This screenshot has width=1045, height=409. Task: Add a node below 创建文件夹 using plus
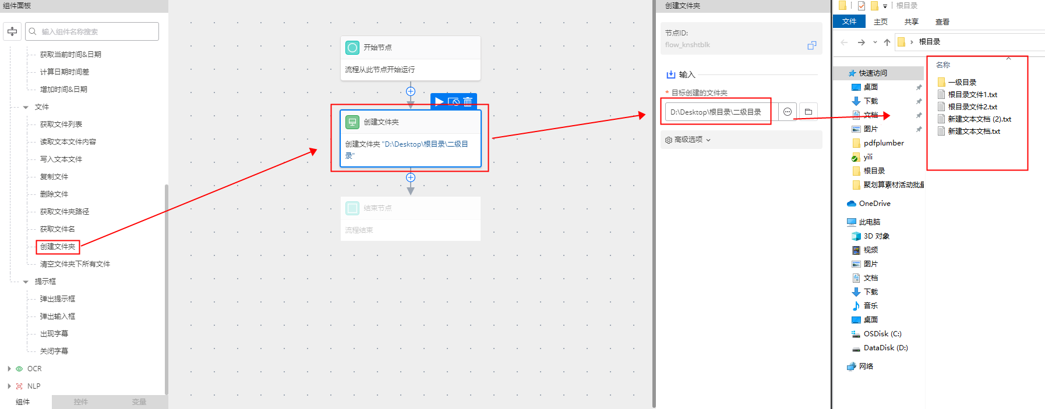coord(411,177)
